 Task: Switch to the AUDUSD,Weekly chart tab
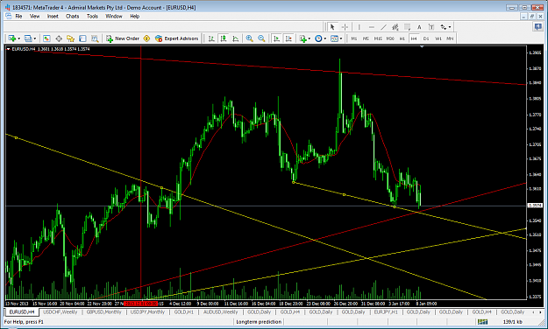point(221,311)
